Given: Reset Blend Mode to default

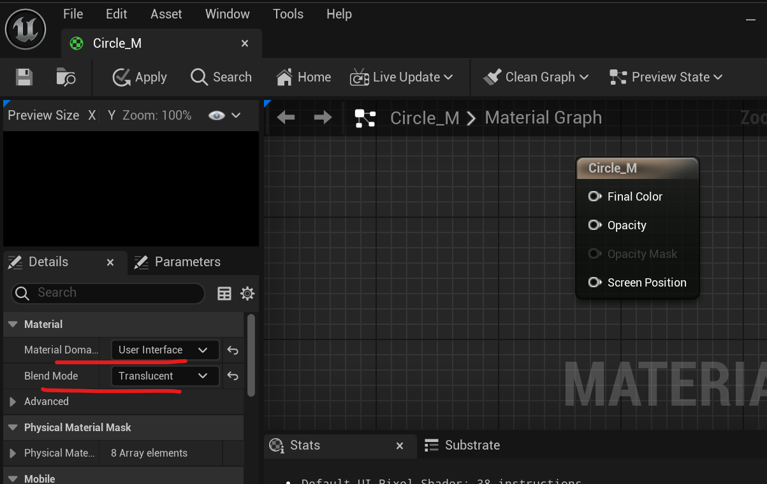Looking at the screenshot, I should pyautogui.click(x=233, y=376).
